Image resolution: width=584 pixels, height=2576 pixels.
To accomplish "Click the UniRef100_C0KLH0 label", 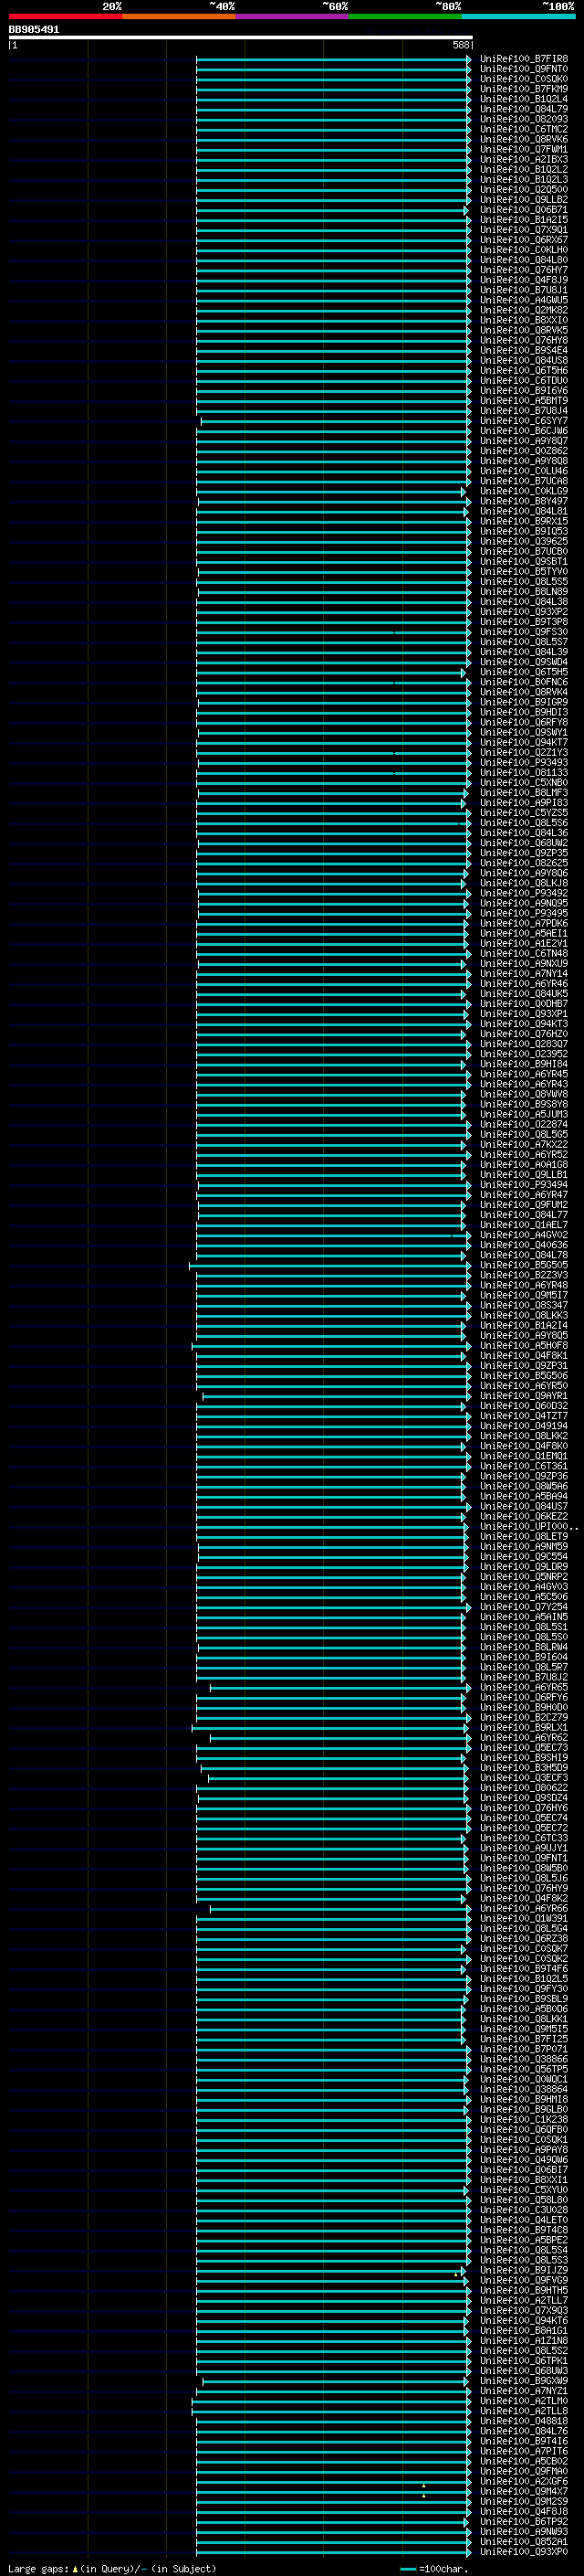I will (x=523, y=250).
